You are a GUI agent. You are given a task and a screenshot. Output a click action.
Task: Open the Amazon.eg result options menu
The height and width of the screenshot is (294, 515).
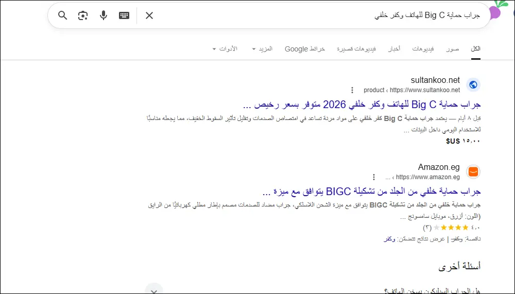tap(373, 177)
